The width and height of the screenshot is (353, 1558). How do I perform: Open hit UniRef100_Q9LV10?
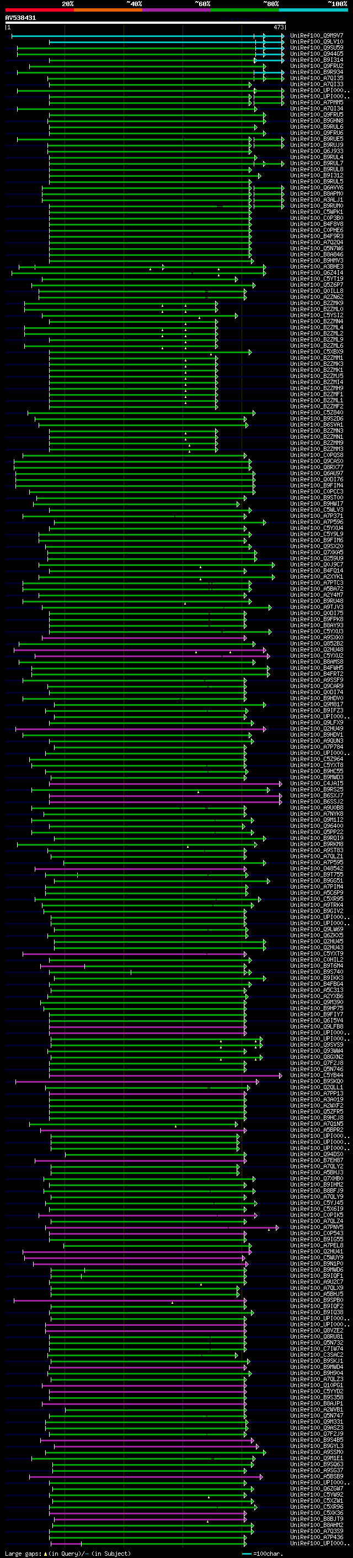(317, 42)
